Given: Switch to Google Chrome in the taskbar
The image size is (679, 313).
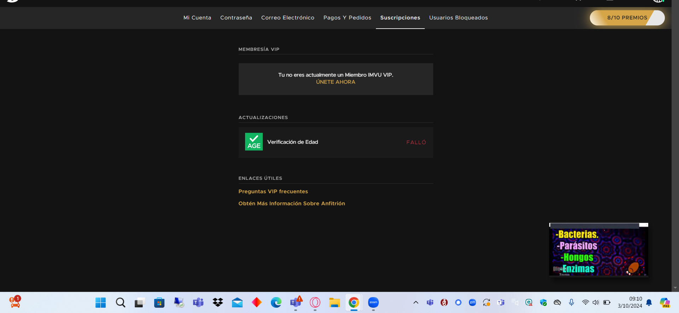Looking at the screenshot, I should (x=354, y=302).
